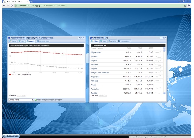Click Australia trend sparkline
Image resolution: width=194 pixels, height=138 pixels.
click(158, 88)
